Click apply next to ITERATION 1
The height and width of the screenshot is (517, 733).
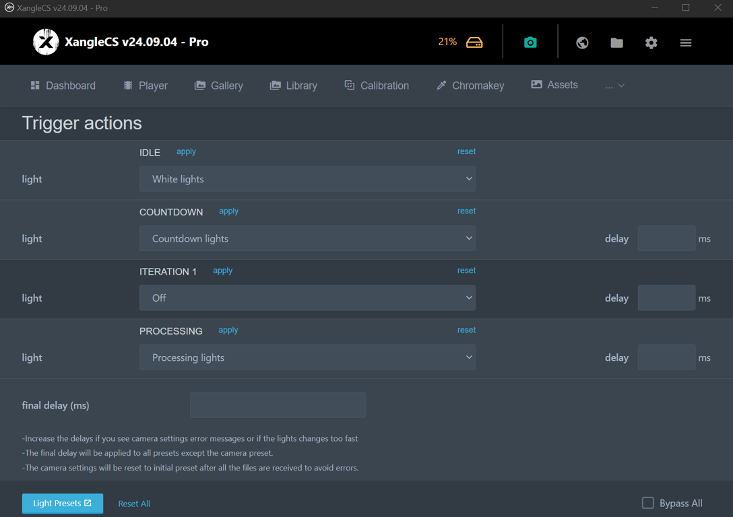click(222, 271)
